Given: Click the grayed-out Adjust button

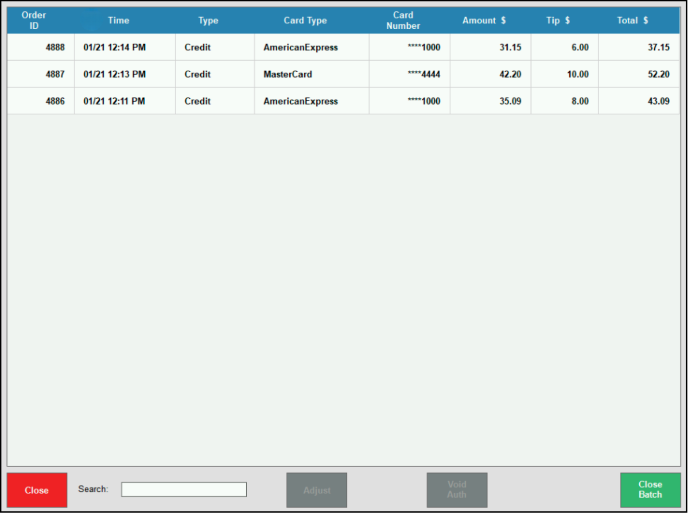Looking at the screenshot, I should click(317, 490).
